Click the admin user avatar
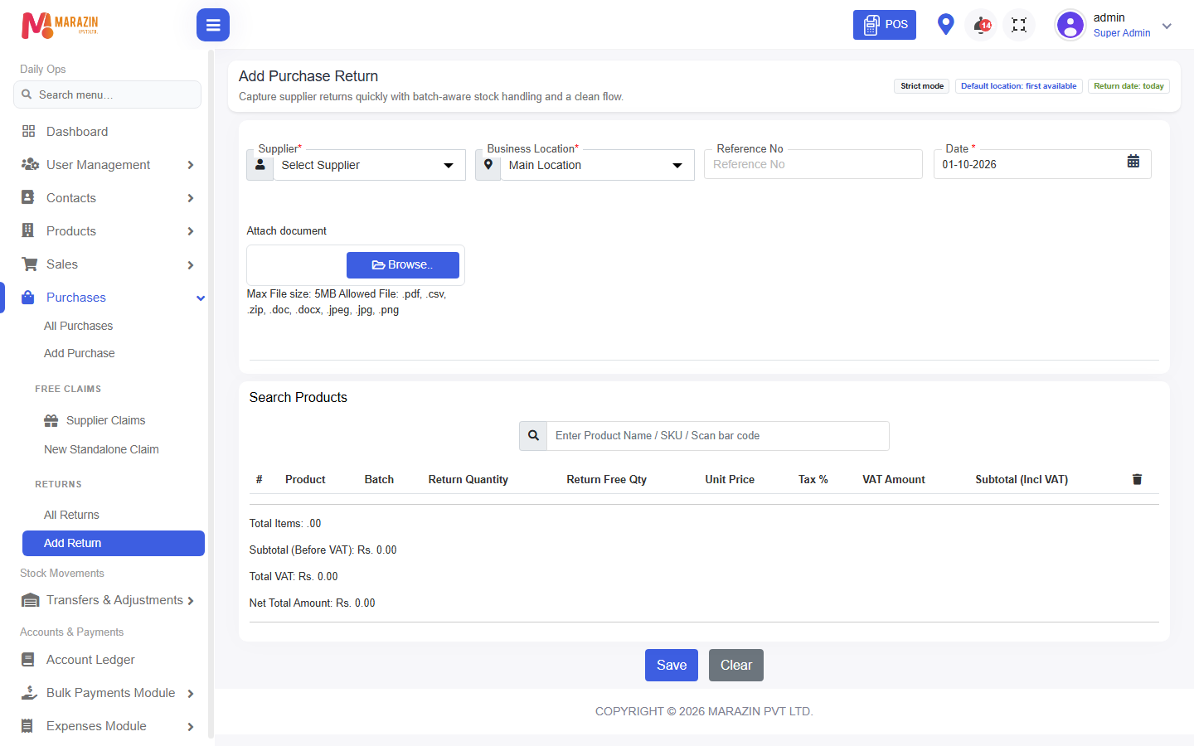 coord(1070,25)
